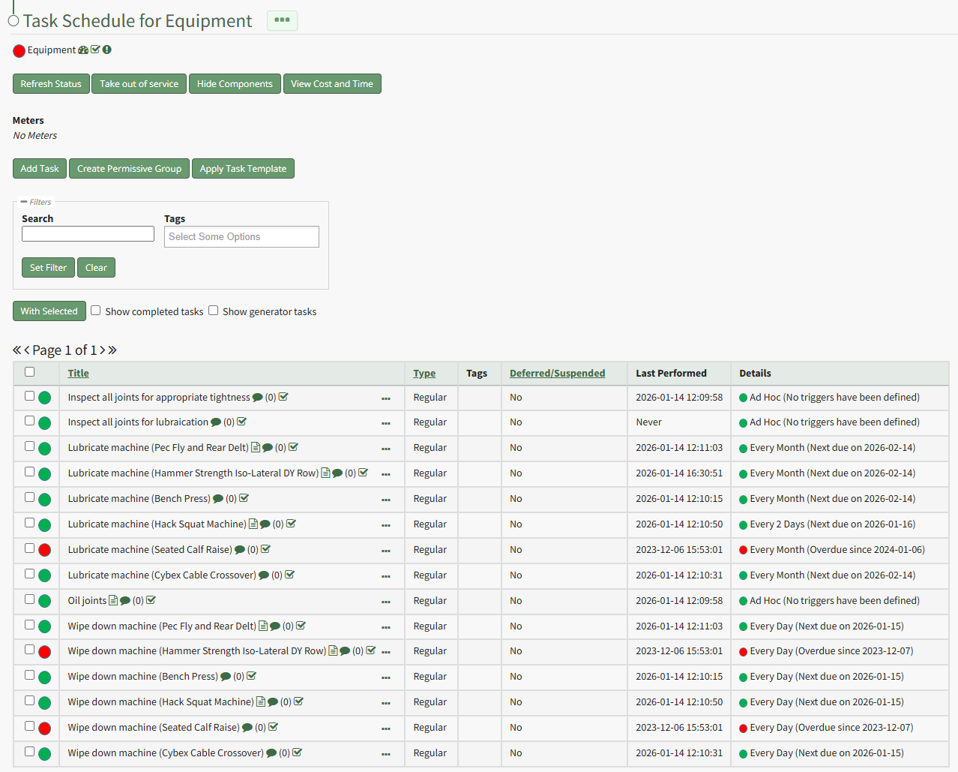
Task: Click the check-mark icon for Inspect all joints for lubraication
Action: pyautogui.click(x=242, y=422)
